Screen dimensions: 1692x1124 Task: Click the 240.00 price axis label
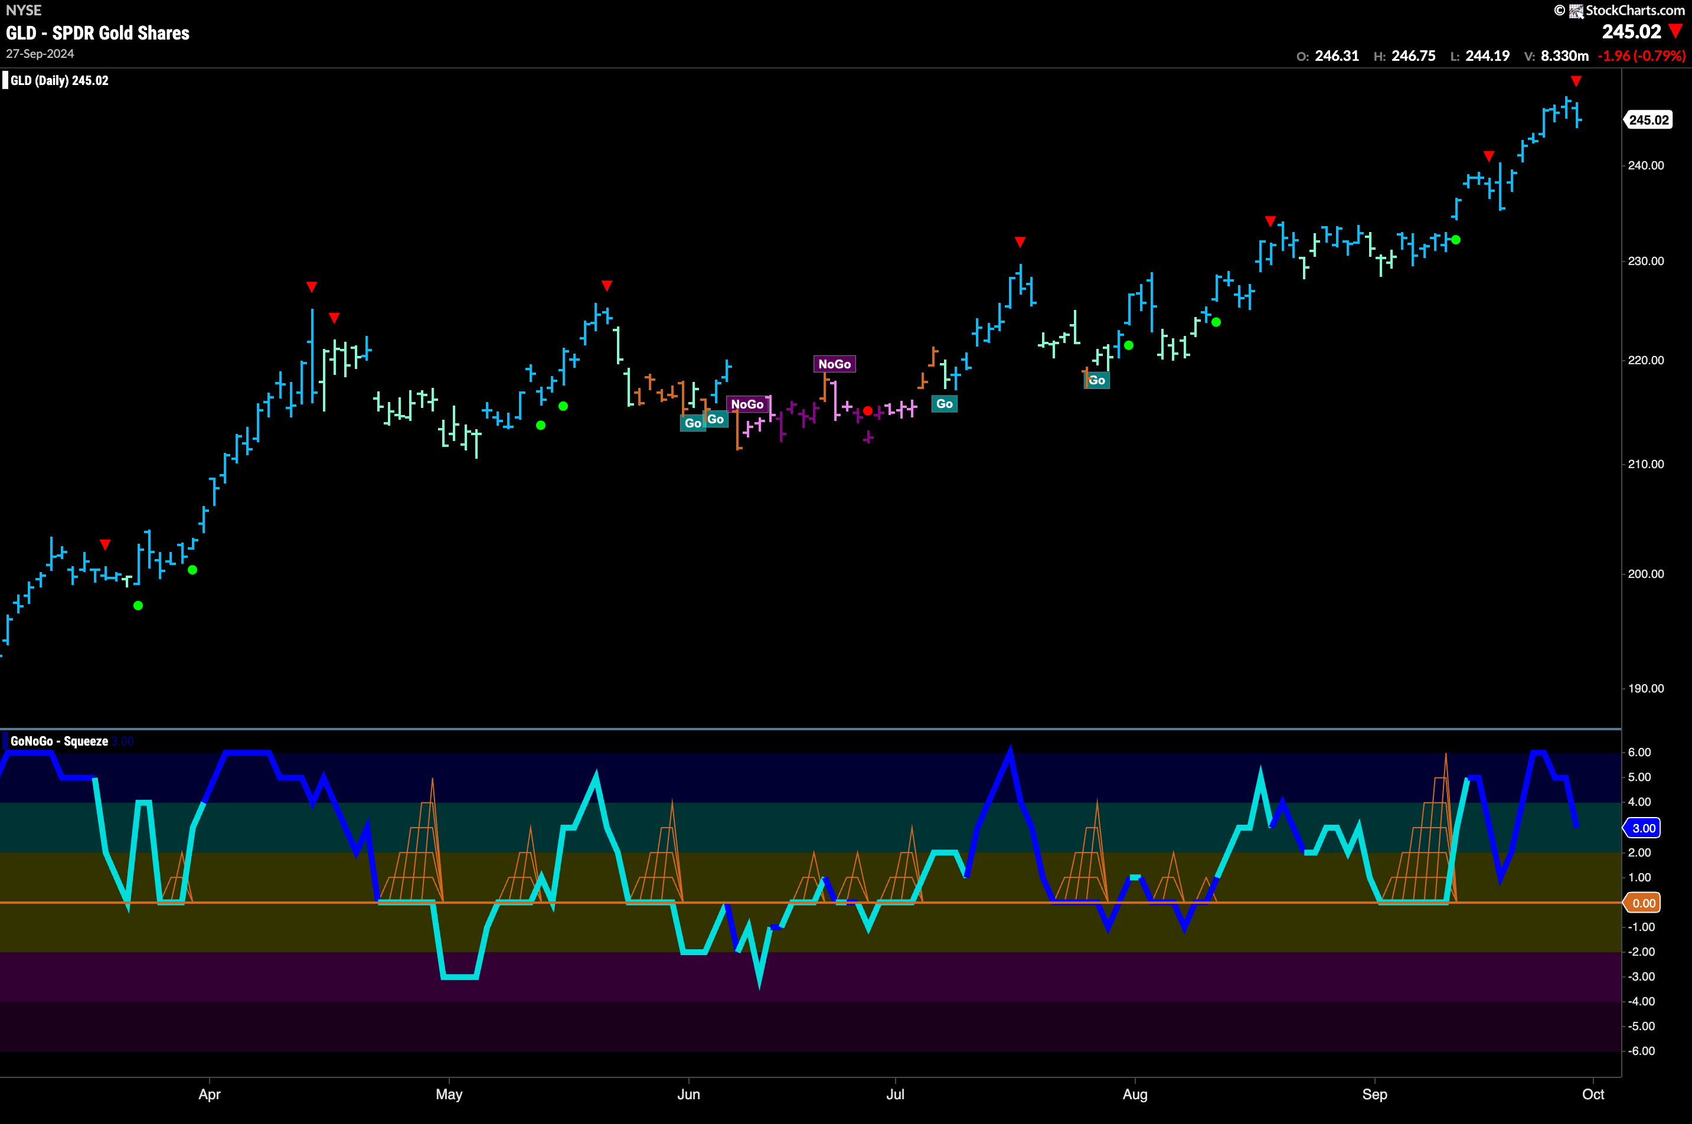(1645, 165)
